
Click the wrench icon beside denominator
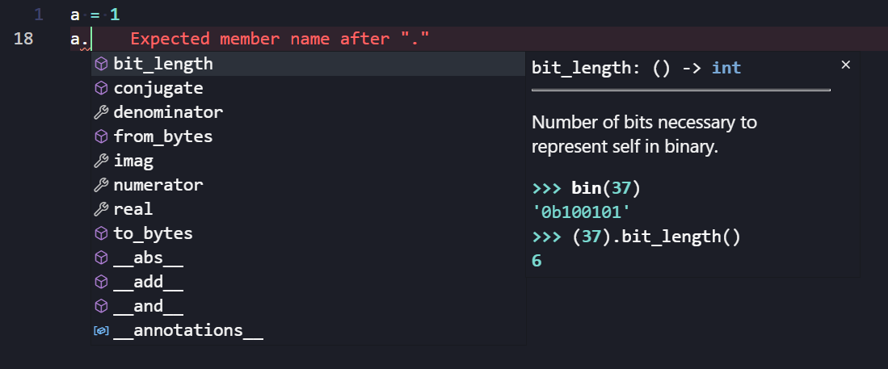[x=101, y=112]
